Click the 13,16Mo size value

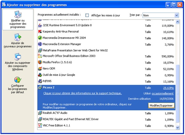[x=168, y=82]
